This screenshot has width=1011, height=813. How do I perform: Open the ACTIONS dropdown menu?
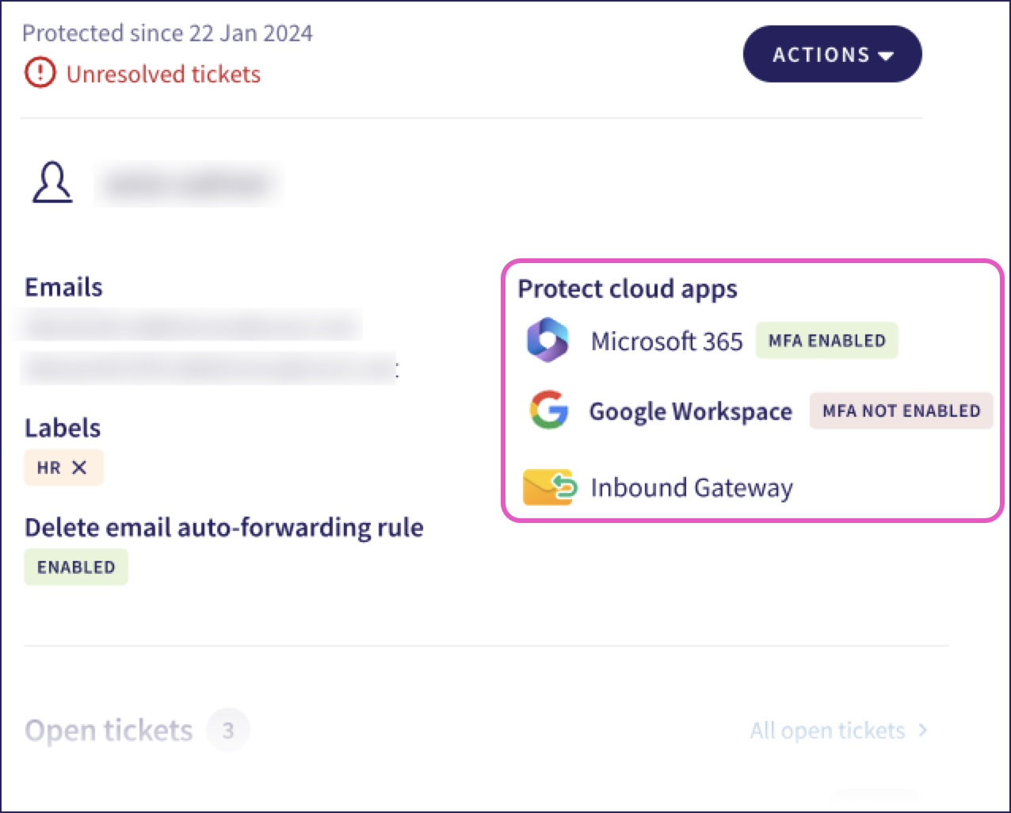pyautogui.click(x=832, y=55)
